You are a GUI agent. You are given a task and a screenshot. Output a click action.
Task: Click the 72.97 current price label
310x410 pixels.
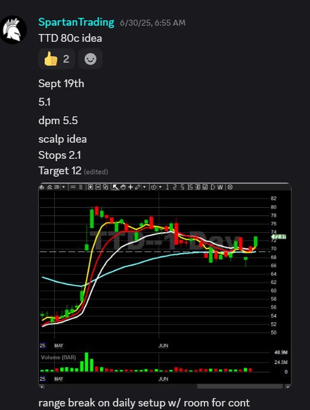coord(279,237)
